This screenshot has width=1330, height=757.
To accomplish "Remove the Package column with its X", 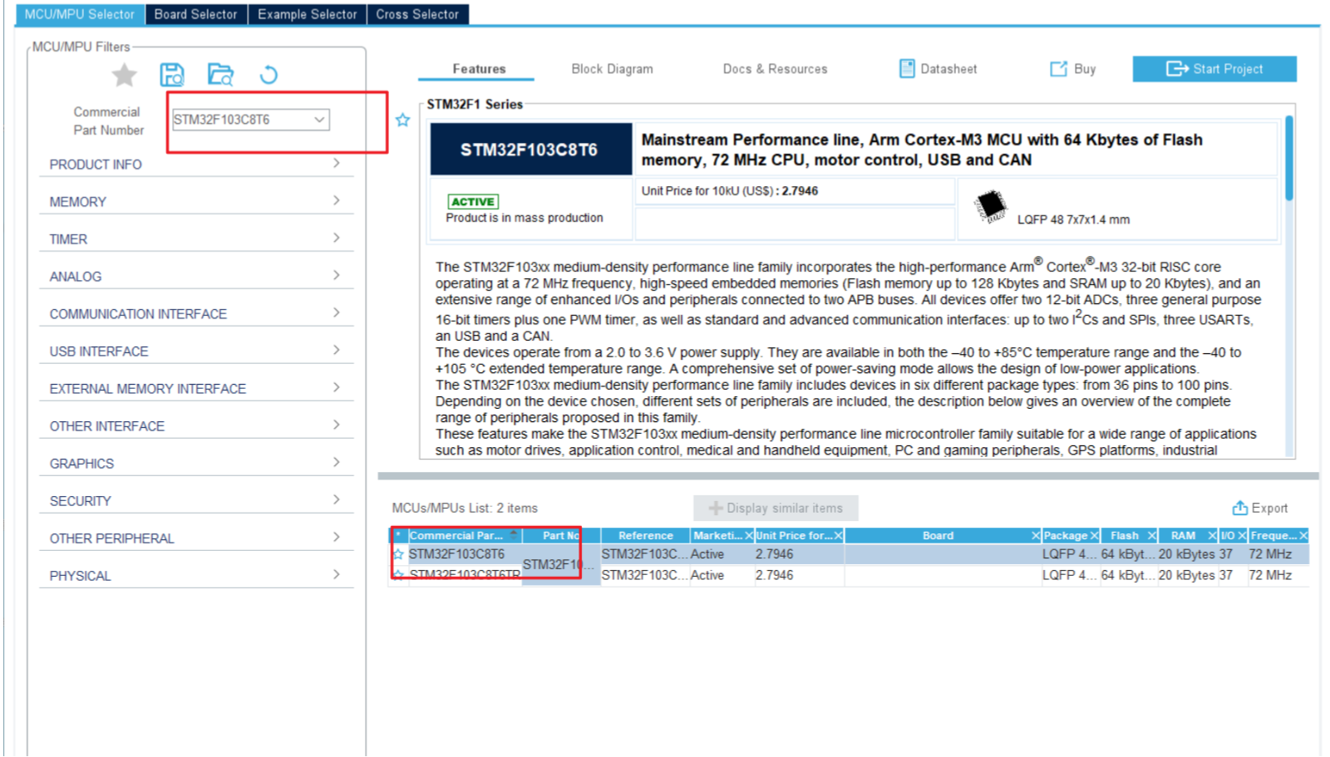I will coord(1095,536).
